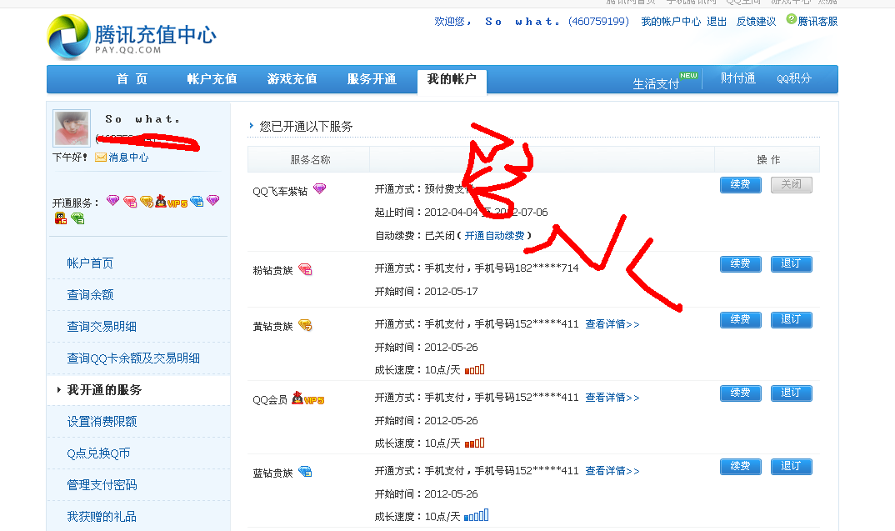Click 查看详情 for 蓝钻贵族

(x=612, y=471)
